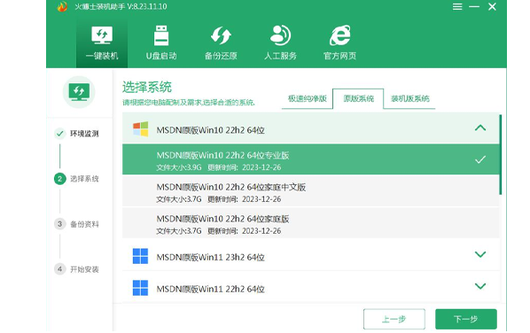530x333 pixels.
Task: Click 文件大小:3.9G text in 专业版 row
Action: click(x=179, y=167)
